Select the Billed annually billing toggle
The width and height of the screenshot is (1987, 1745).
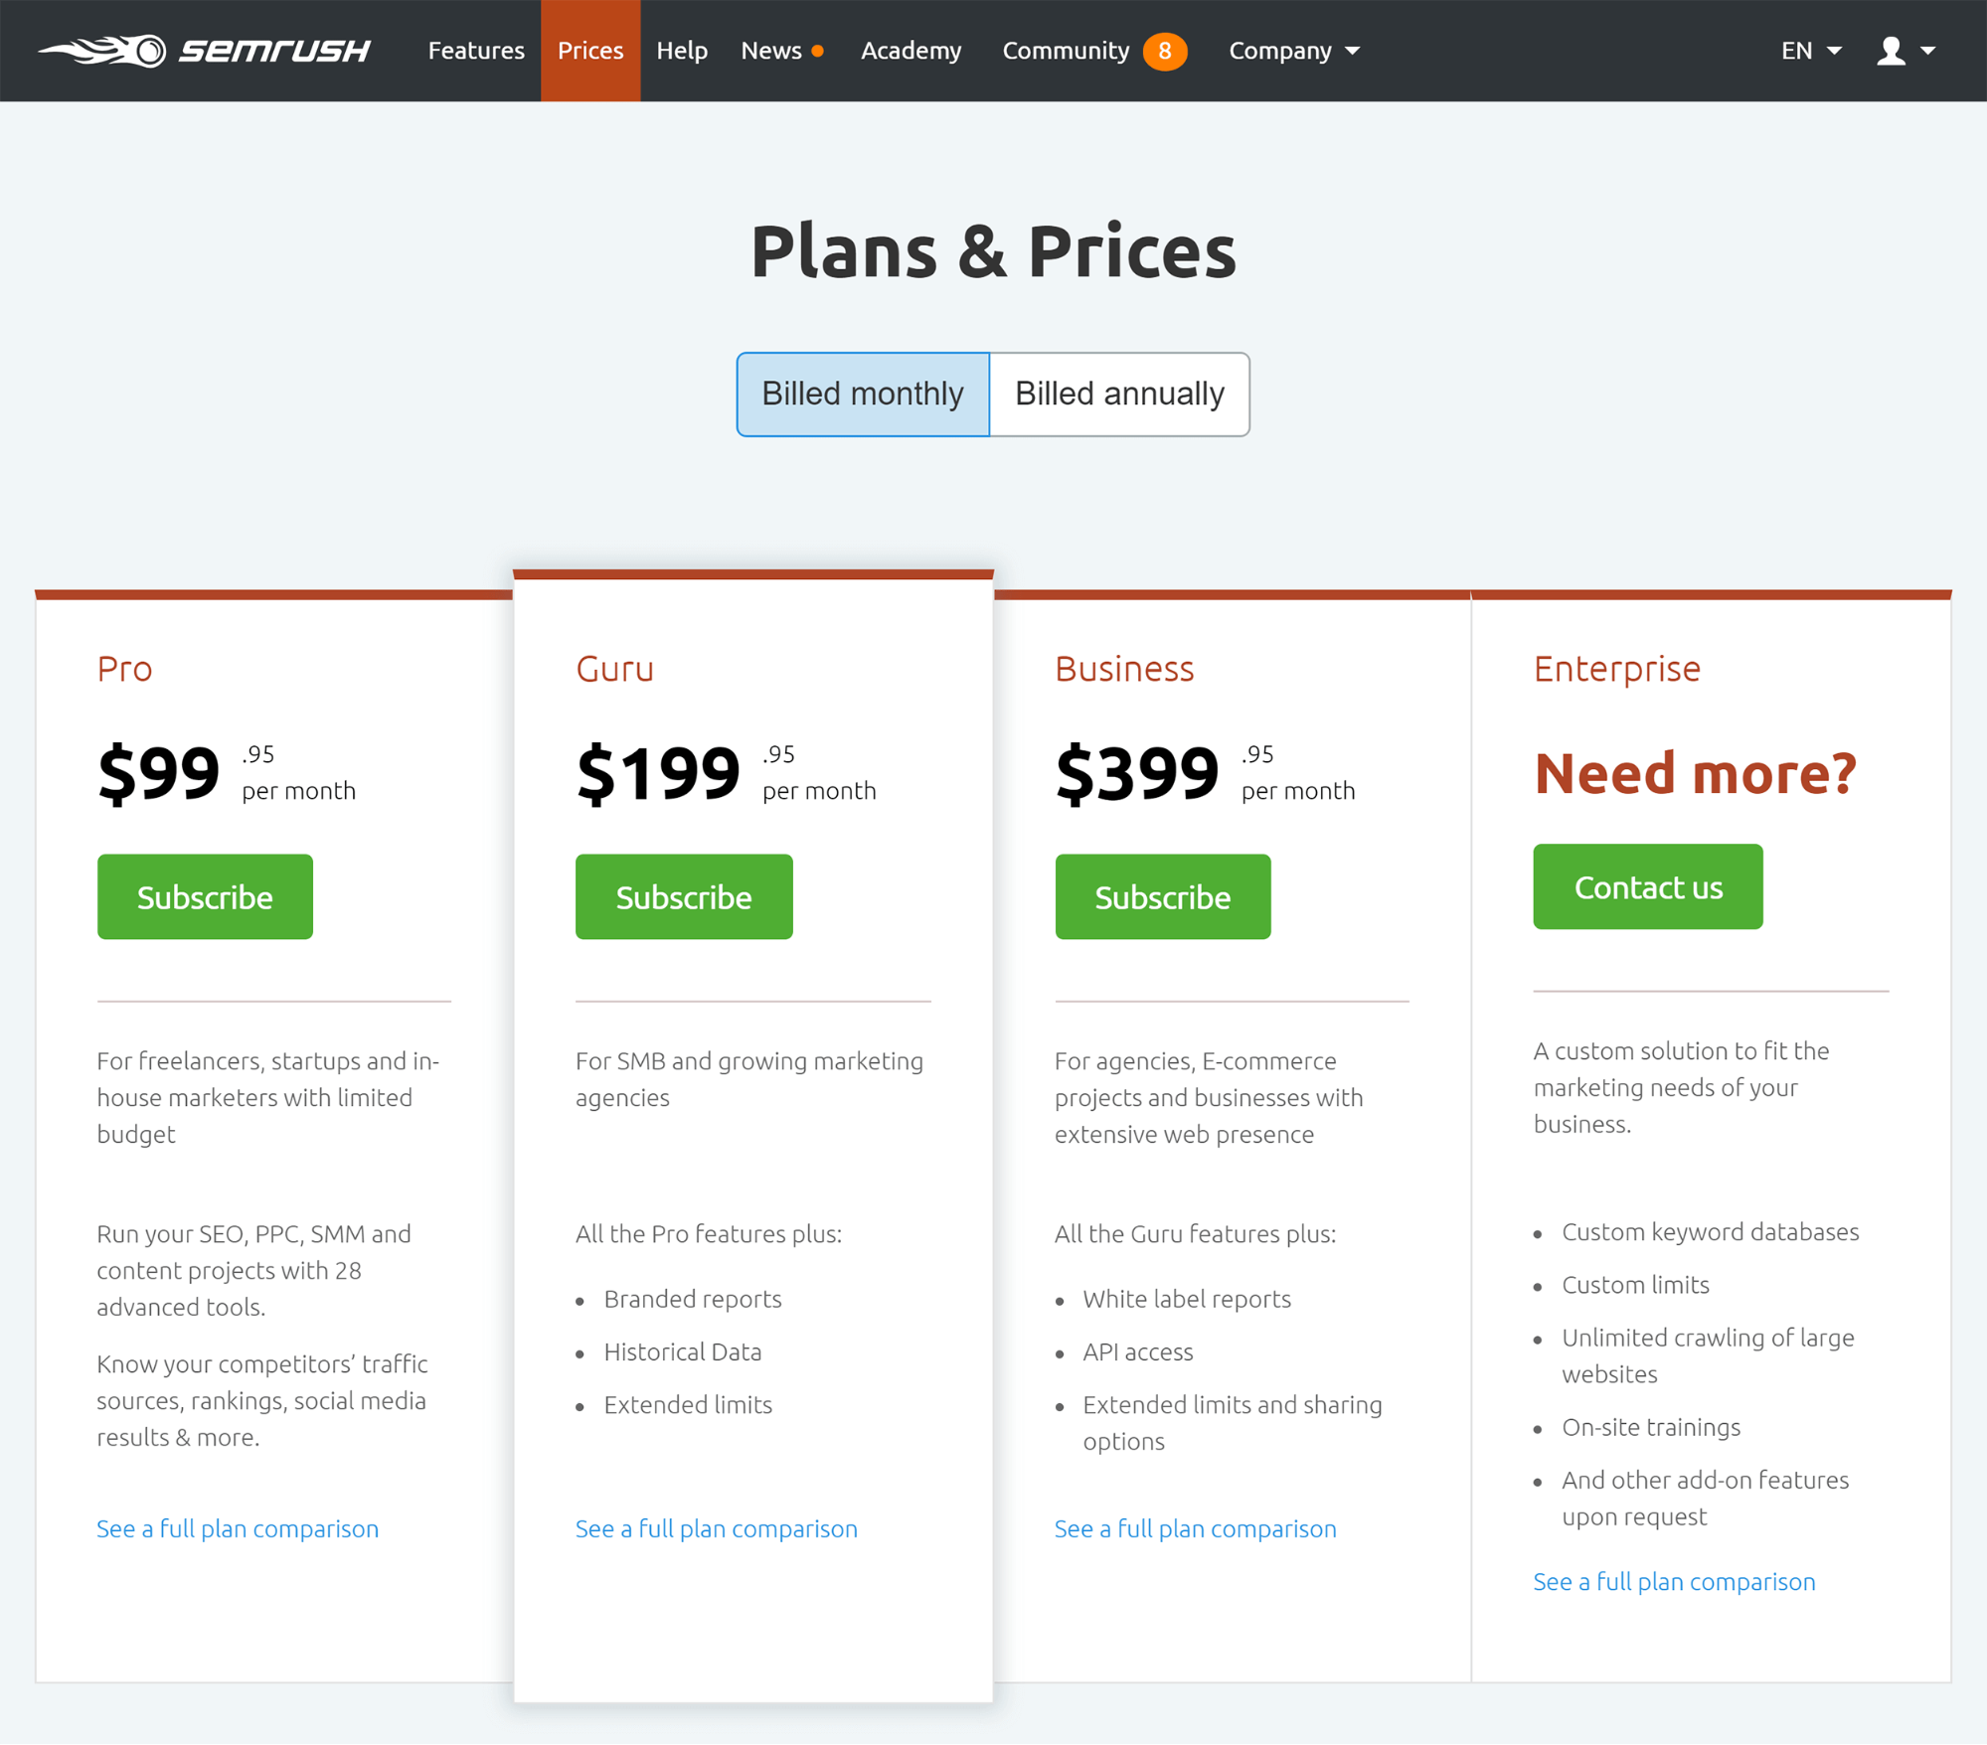click(x=1118, y=394)
